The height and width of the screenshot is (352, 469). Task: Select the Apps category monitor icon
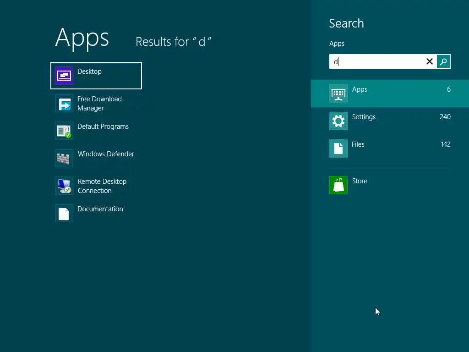[x=338, y=93]
